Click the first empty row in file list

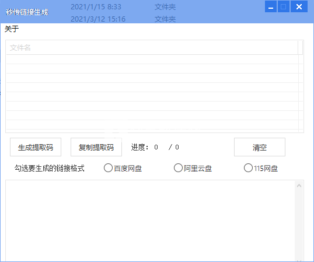tap(152, 60)
